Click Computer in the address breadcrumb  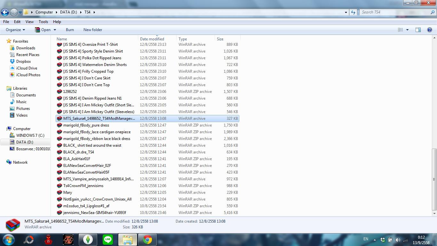tap(44, 12)
